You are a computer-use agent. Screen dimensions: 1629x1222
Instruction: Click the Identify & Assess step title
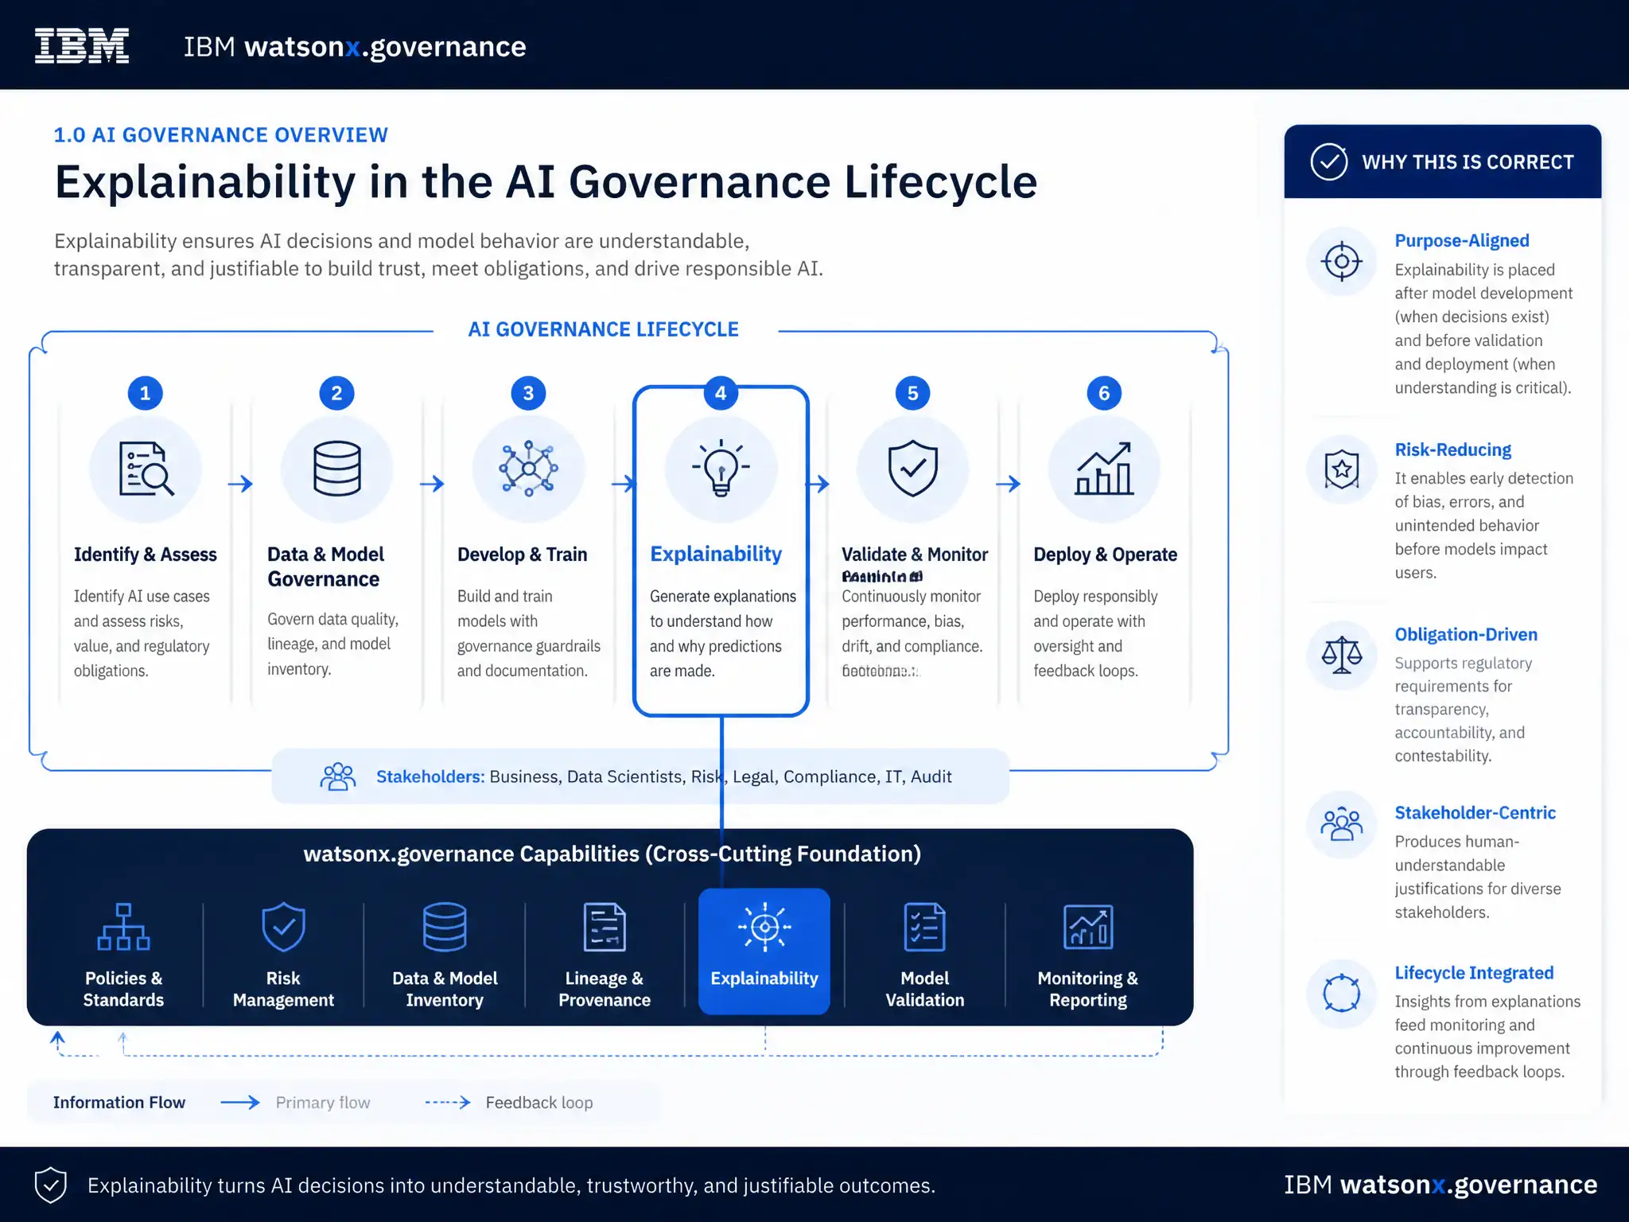[146, 555]
